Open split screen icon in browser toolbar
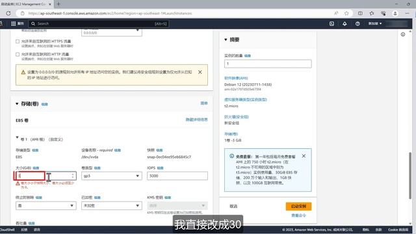The height and width of the screenshot is (234, 416). coord(360,13)
